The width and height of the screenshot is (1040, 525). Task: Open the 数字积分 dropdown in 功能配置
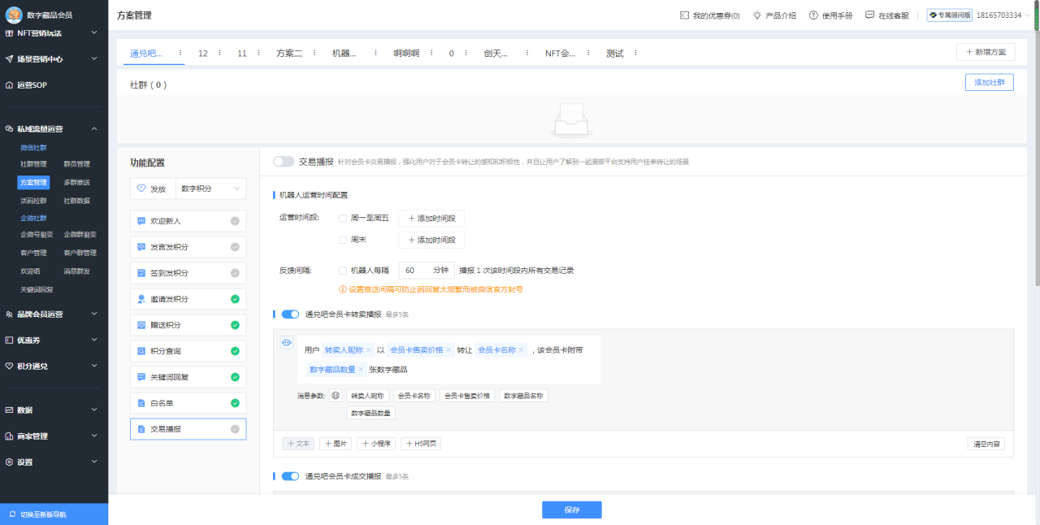click(x=210, y=188)
